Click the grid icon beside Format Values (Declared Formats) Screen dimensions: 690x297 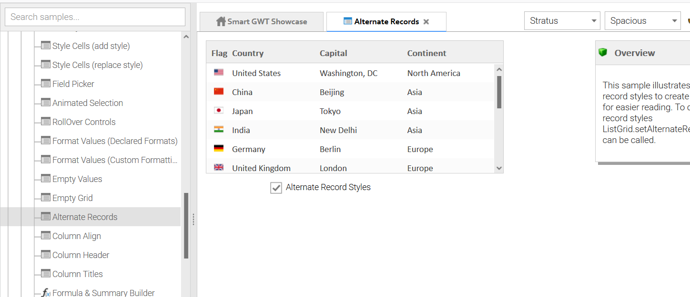(x=46, y=141)
